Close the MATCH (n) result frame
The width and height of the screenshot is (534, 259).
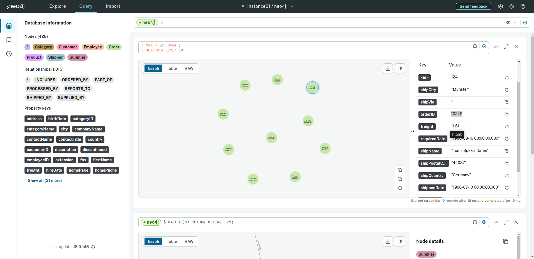(516, 222)
